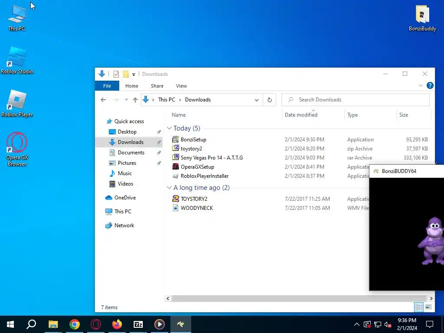This screenshot has height=333, width=444.
Task: Click the muted volume tray icon
Action: point(388,324)
